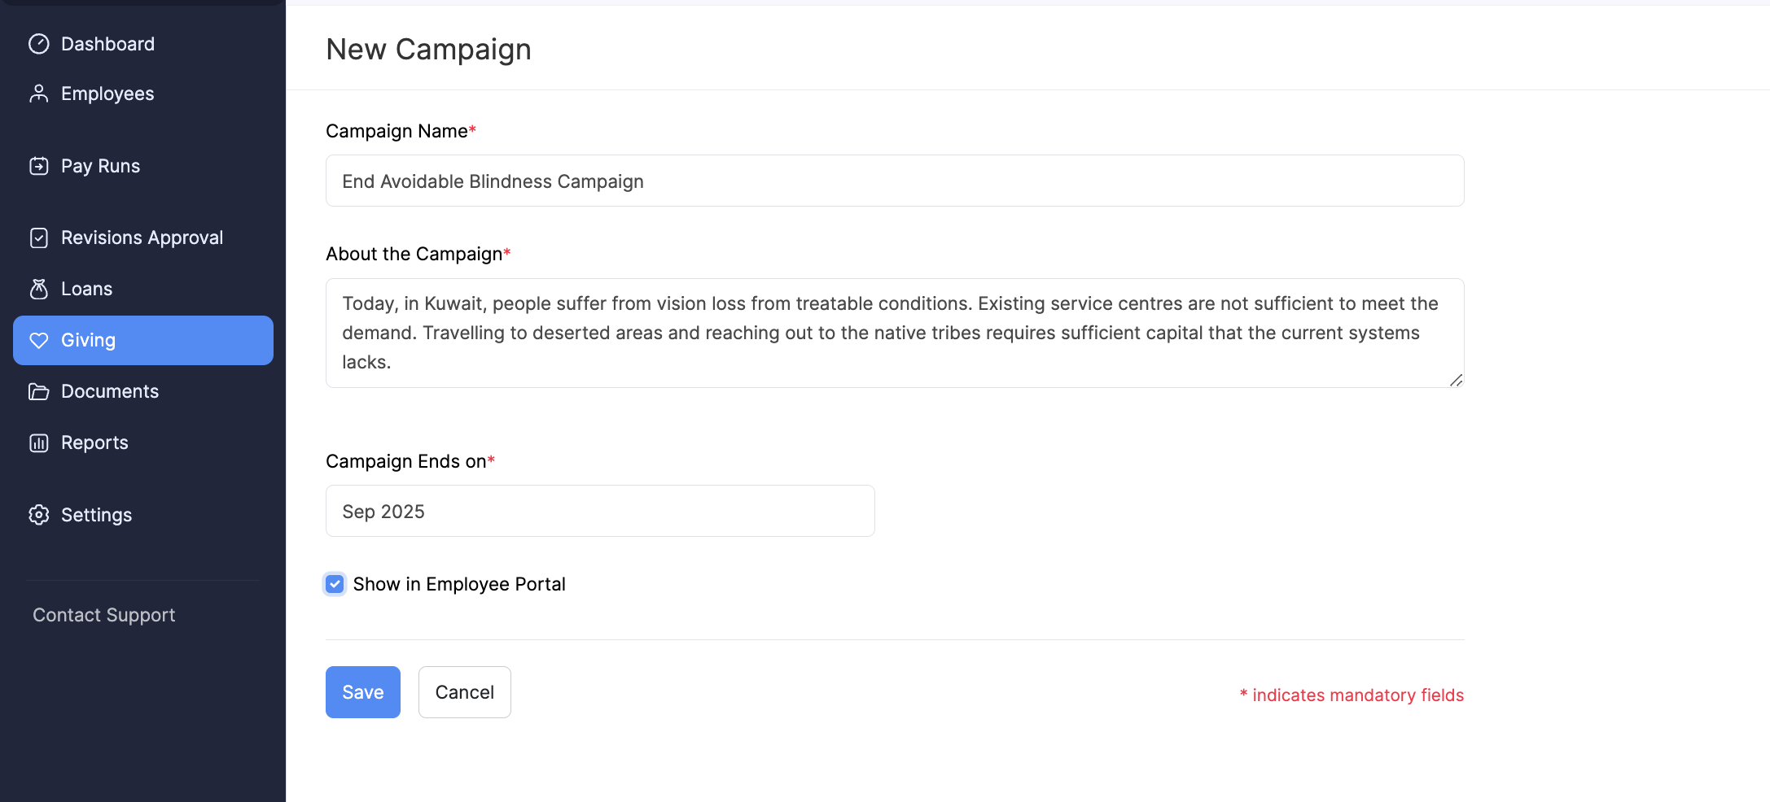Viewport: 1770px width, 802px height.
Task: Click the Dashboard gauge icon
Action: tap(39, 44)
